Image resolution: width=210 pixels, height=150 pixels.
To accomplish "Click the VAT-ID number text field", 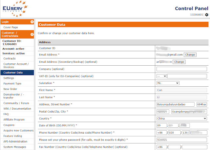I will 187,76.
